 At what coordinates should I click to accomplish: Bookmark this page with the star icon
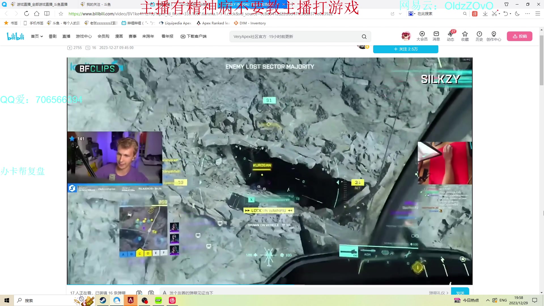61,14
